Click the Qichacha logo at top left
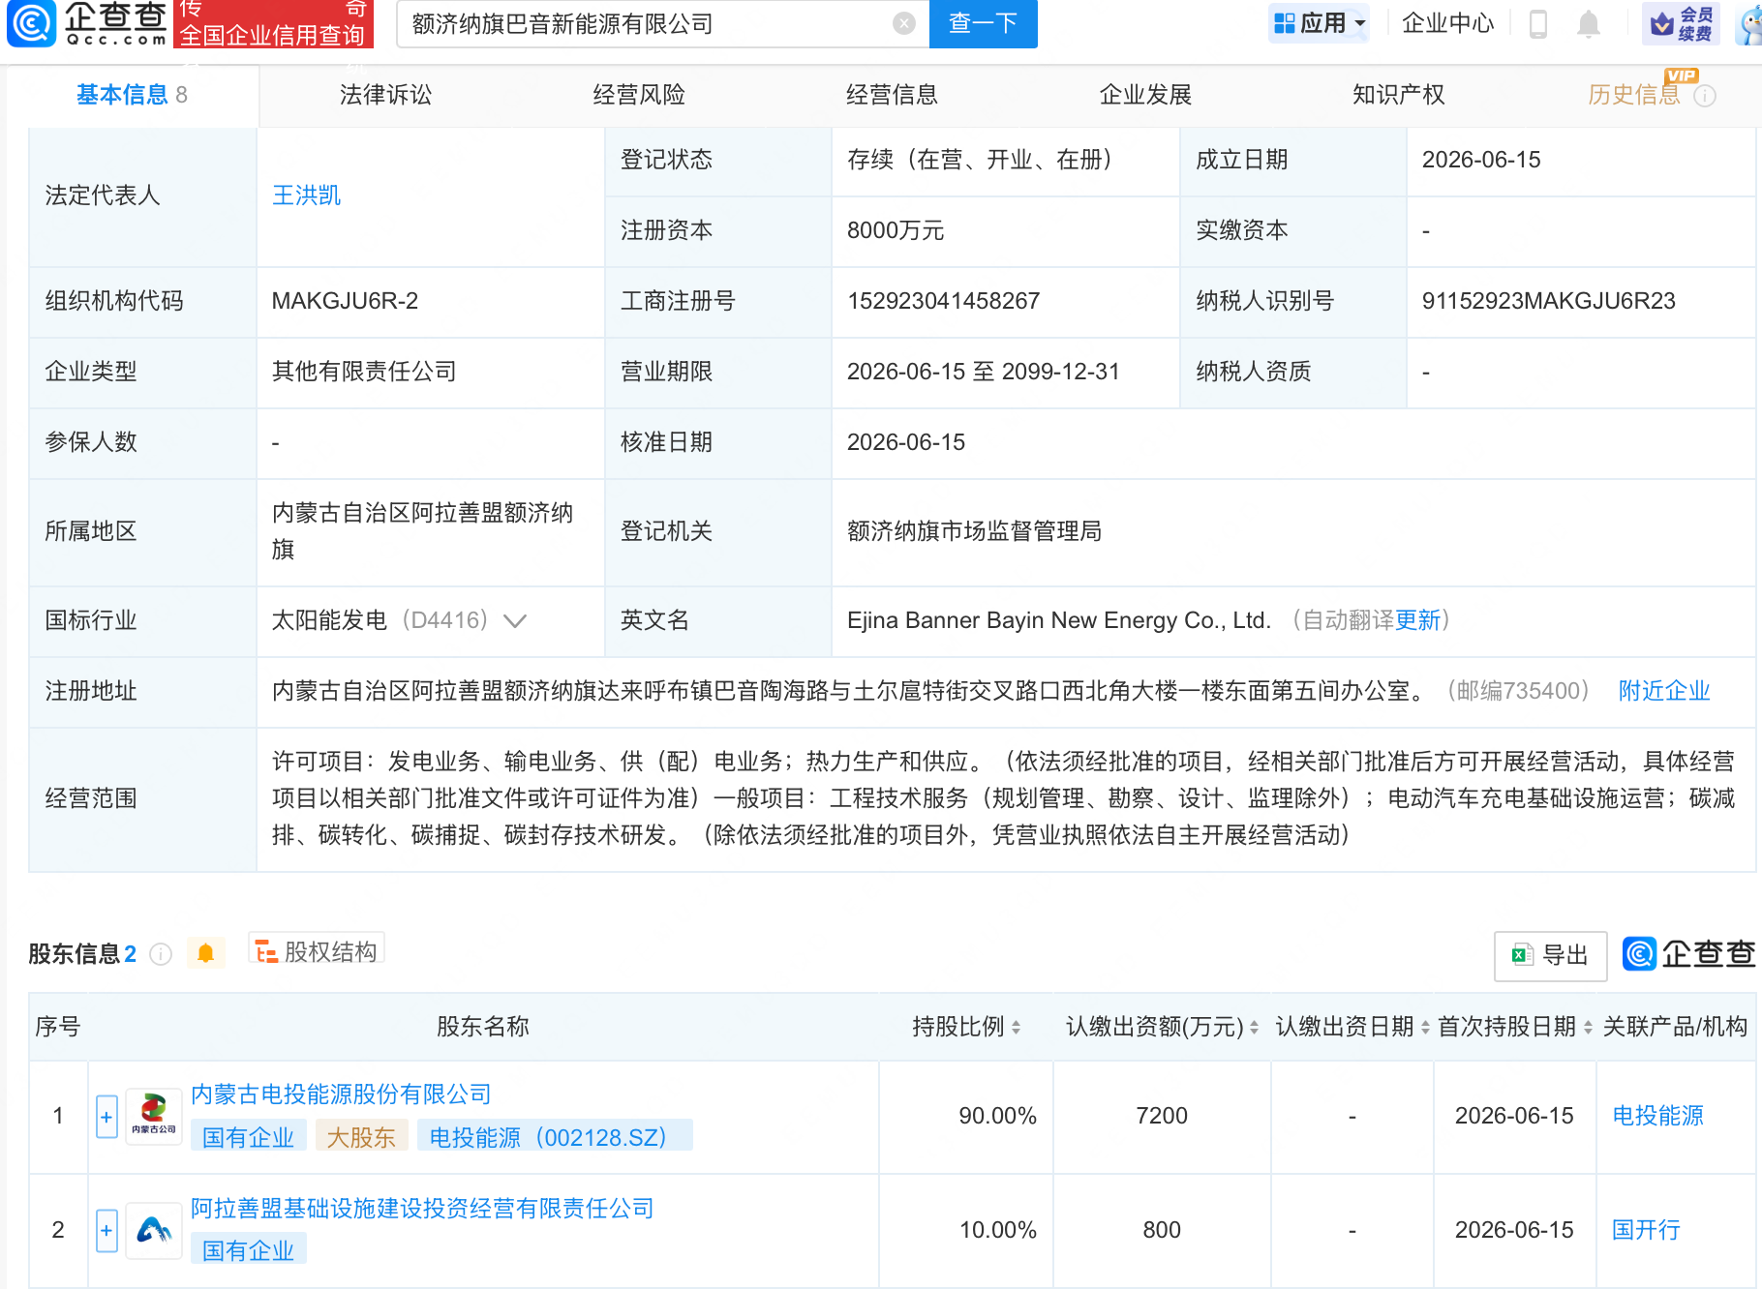Image resolution: width=1762 pixels, height=1289 pixels. pyautogui.click(x=87, y=23)
